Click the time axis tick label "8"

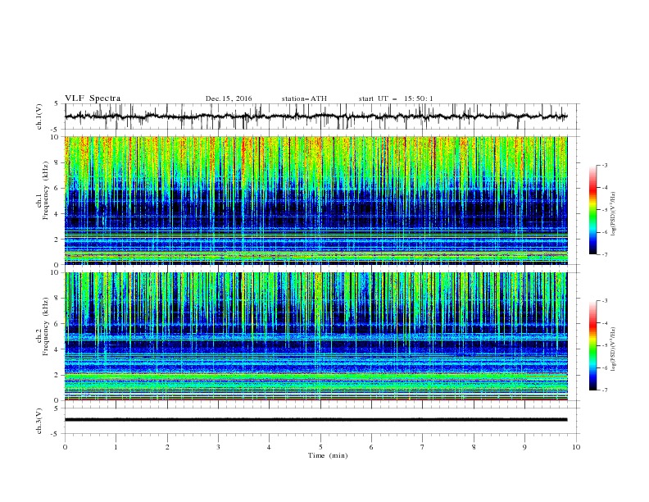[474, 447]
